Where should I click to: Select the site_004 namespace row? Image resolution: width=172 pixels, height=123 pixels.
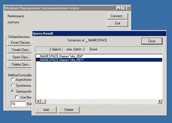pos(99,56)
